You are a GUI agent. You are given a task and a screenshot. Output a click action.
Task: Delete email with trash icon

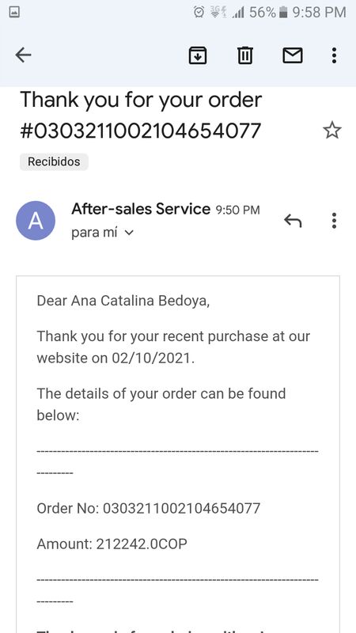[x=245, y=55]
